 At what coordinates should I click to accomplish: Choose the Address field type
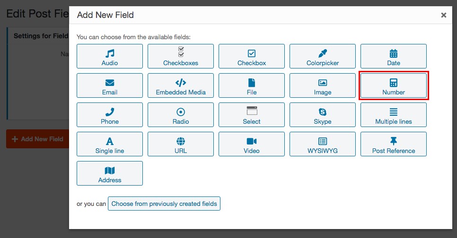click(x=110, y=173)
